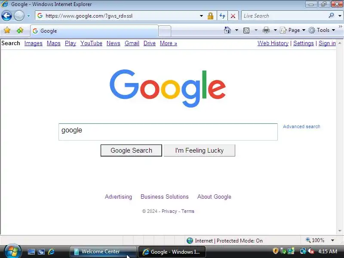Open the Advanced search link
The width and height of the screenshot is (344, 258).
point(301,126)
